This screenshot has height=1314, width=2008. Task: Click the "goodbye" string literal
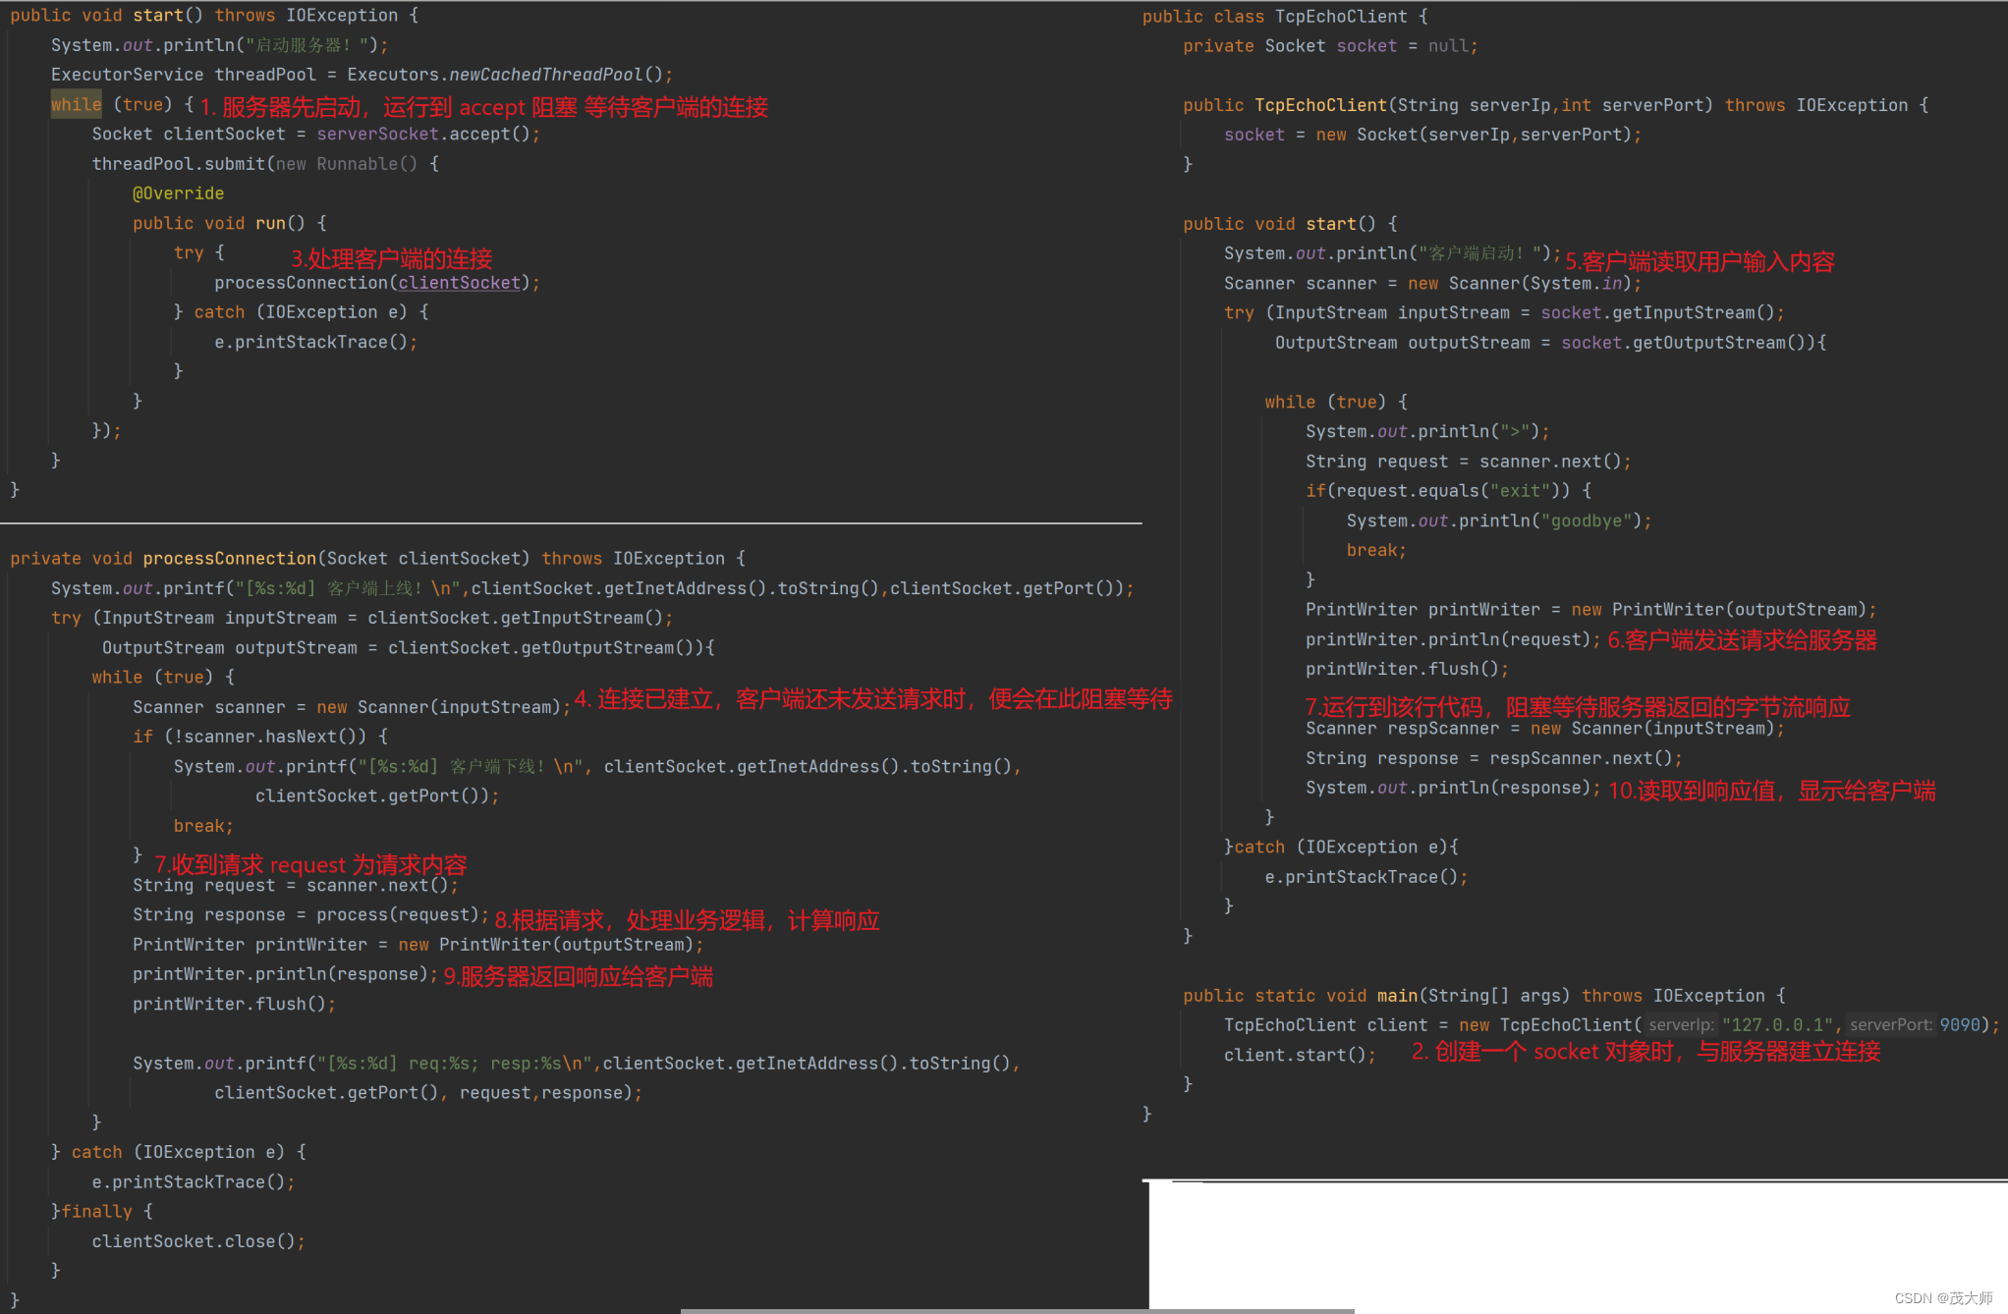[1586, 520]
